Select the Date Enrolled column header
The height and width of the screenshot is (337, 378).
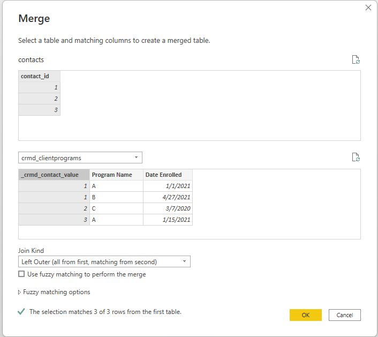(168, 175)
